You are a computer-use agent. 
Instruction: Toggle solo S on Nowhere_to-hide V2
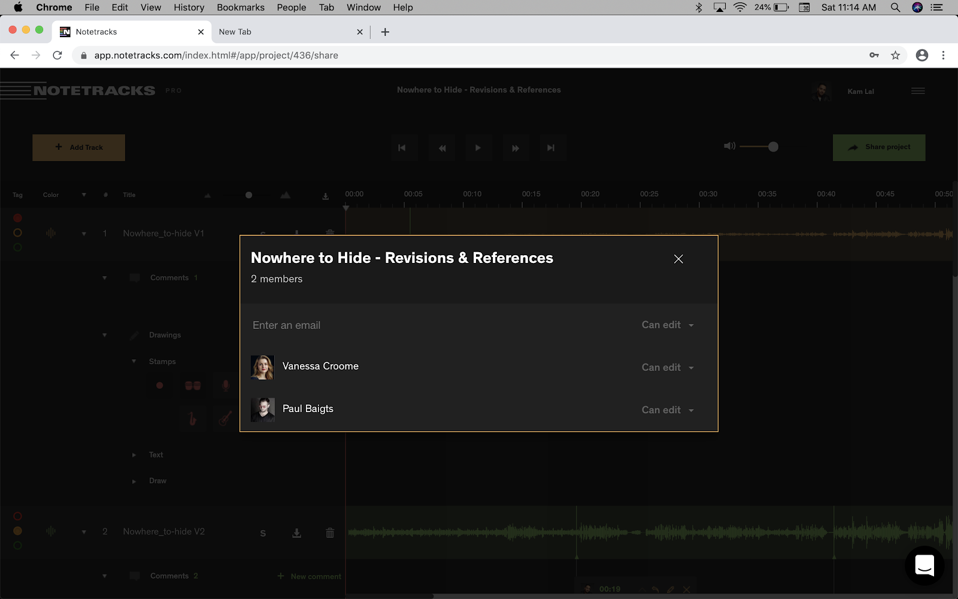(x=263, y=533)
